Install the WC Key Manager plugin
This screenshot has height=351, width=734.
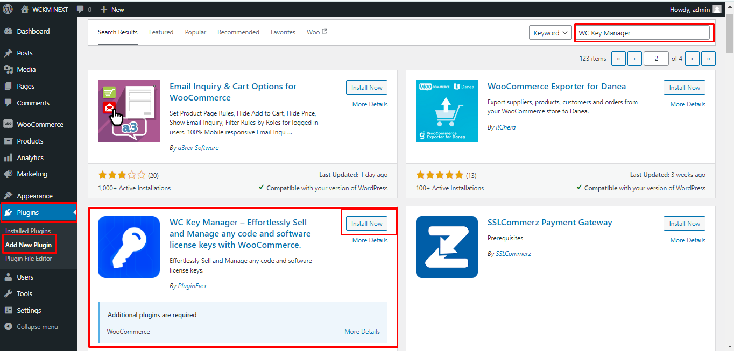[366, 224]
